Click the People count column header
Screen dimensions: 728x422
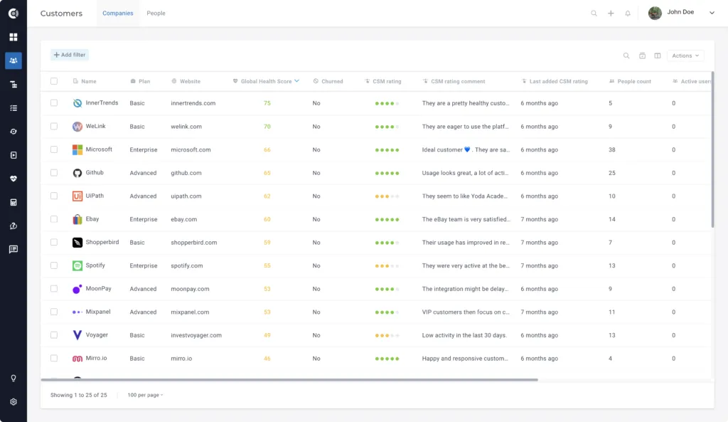point(630,81)
